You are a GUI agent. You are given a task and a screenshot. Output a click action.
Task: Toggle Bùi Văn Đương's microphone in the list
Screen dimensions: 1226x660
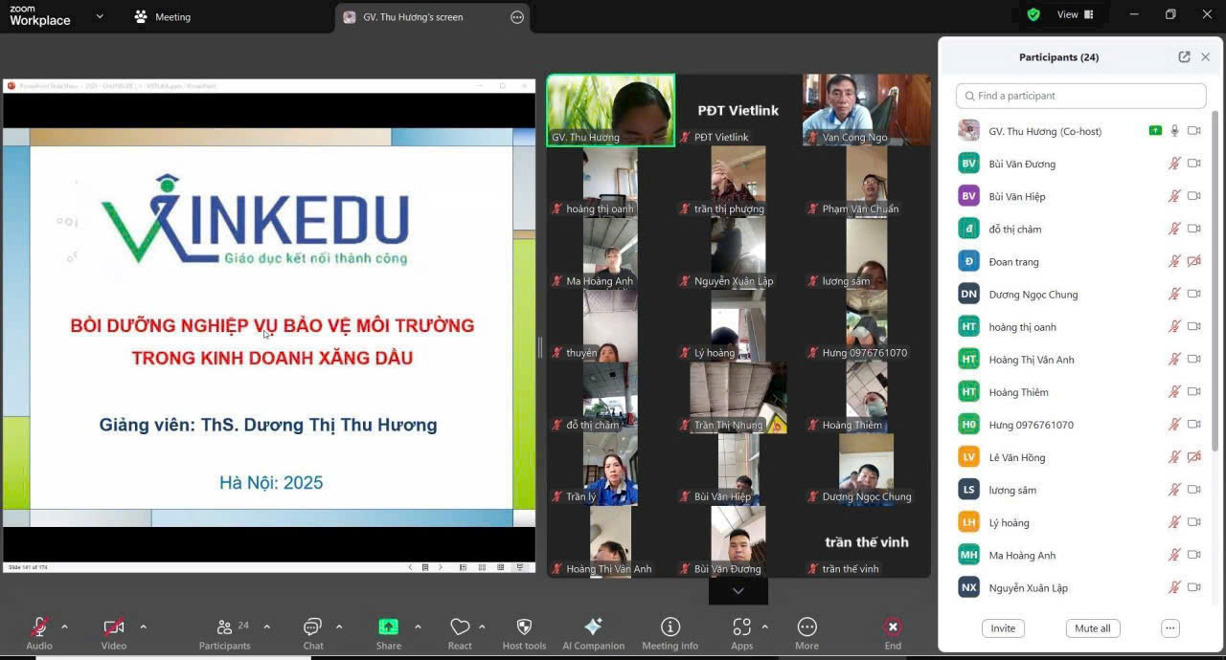click(1174, 164)
